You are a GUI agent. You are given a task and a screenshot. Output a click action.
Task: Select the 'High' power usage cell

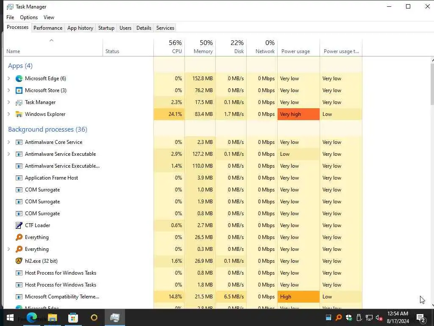[x=299, y=297]
